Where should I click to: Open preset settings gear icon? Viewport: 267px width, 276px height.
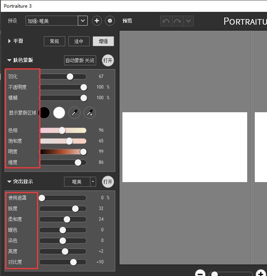[110, 21]
